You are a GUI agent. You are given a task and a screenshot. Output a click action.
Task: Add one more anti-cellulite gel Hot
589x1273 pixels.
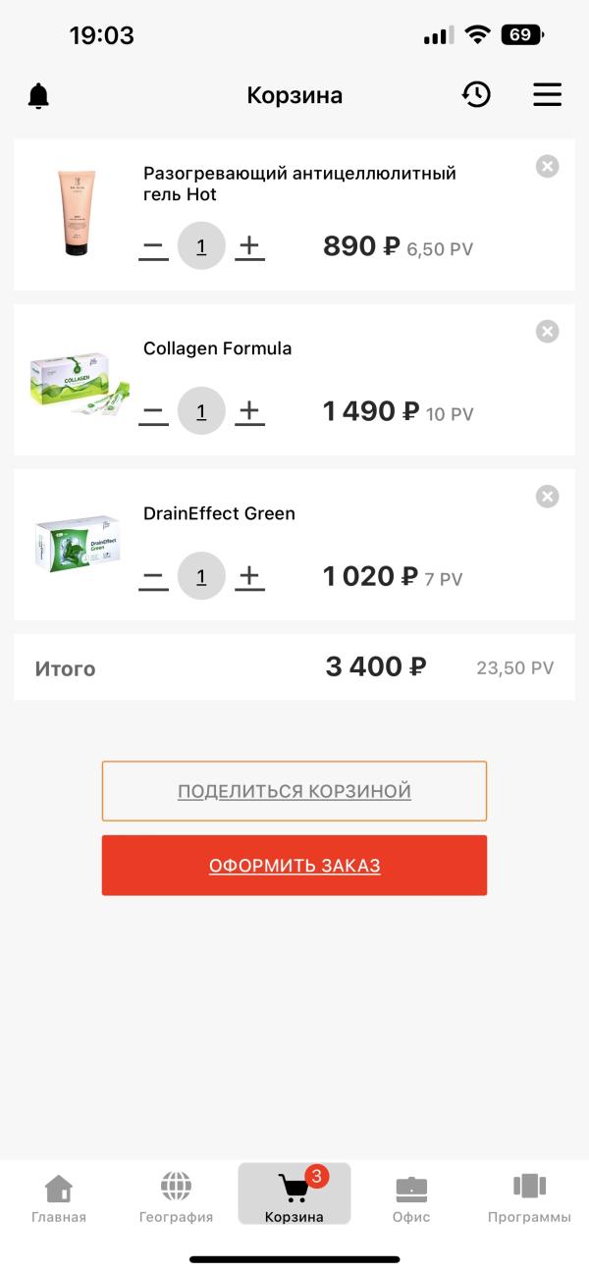[x=250, y=246]
